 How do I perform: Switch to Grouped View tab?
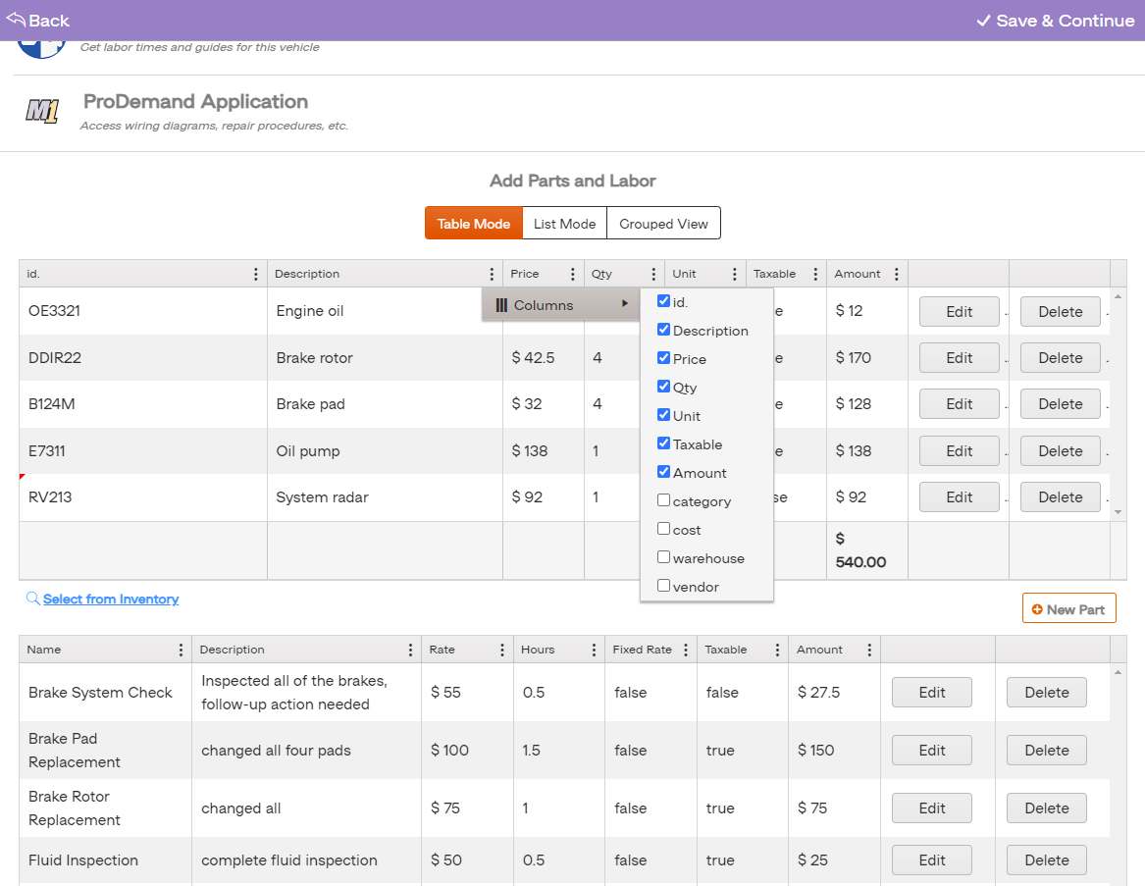click(x=663, y=224)
